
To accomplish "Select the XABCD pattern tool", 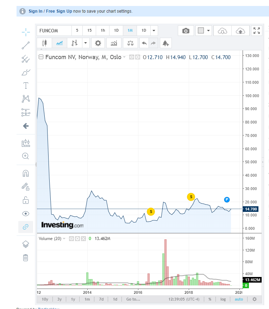I will [26, 99].
